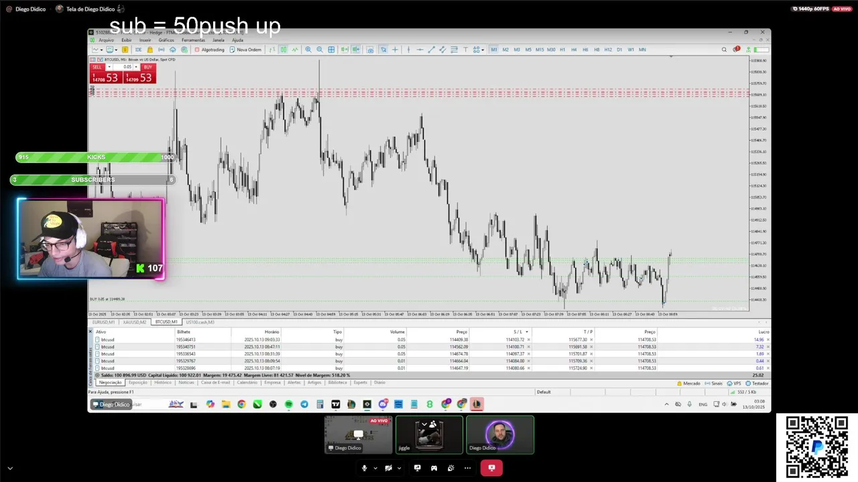Click the screenshot camera icon
The image size is (858, 482).
[370, 50]
